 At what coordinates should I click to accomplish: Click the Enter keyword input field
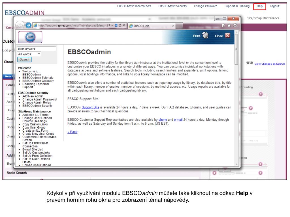coord(37,49)
